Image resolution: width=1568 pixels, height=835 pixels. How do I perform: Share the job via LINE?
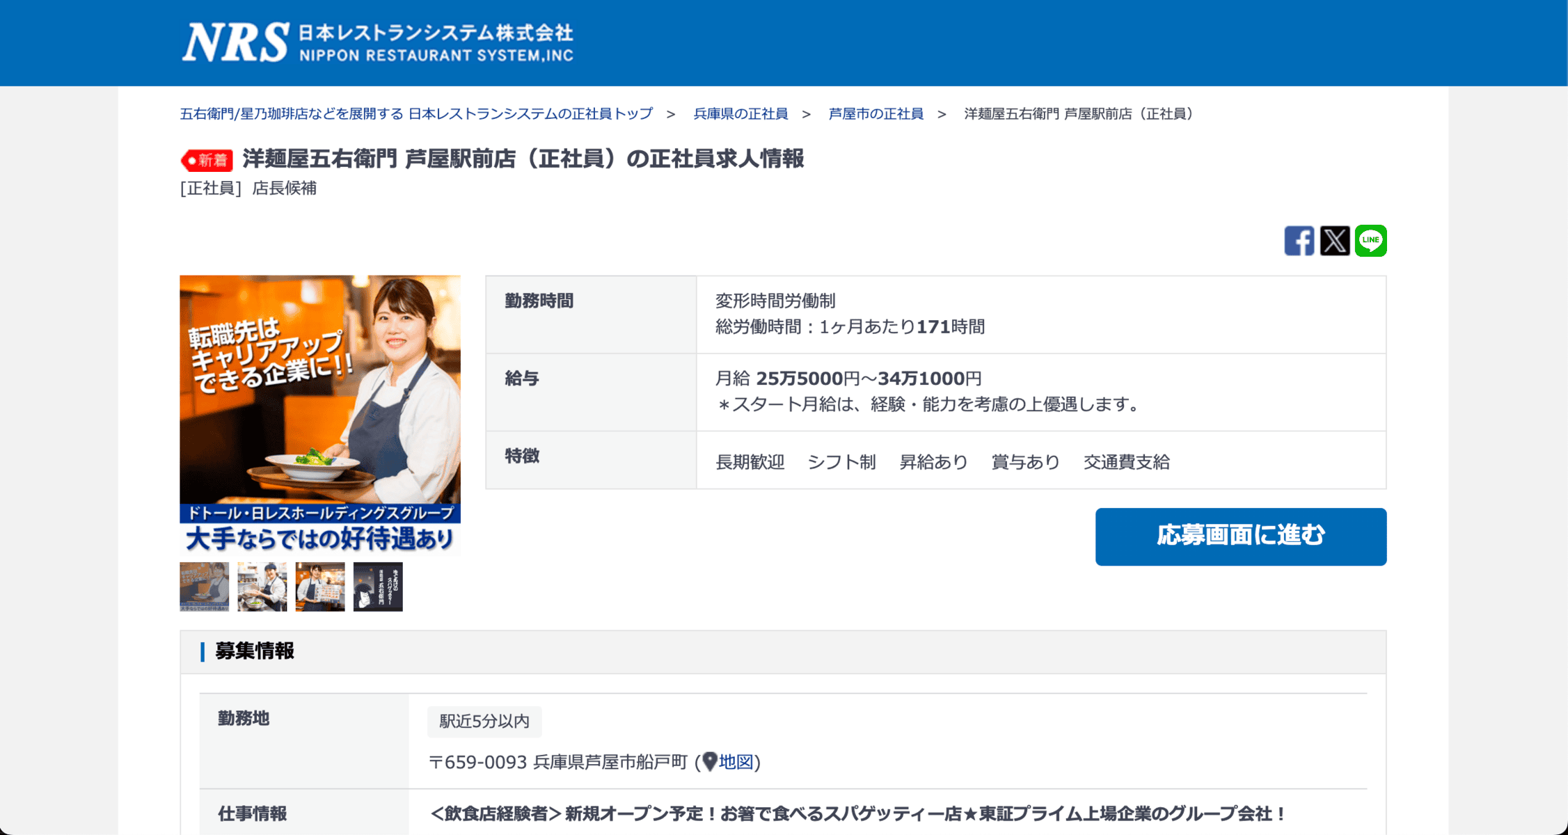(x=1370, y=241)
